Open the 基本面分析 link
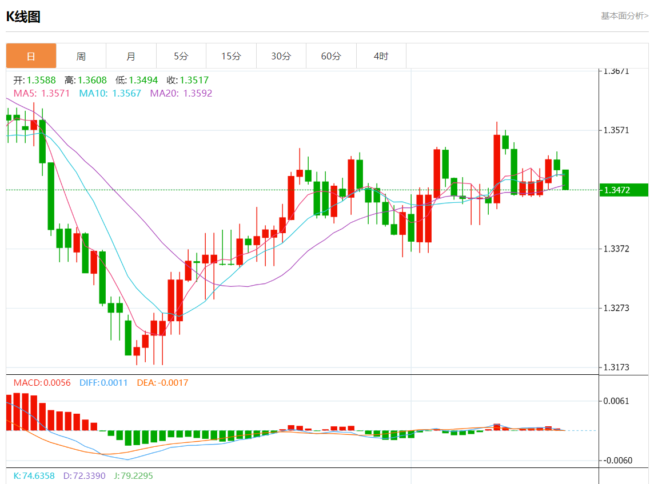This screenshot has width=650, height=484. coord(624,16)
